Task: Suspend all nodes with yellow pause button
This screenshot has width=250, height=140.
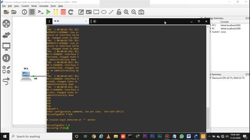Action: pos(55,12)
